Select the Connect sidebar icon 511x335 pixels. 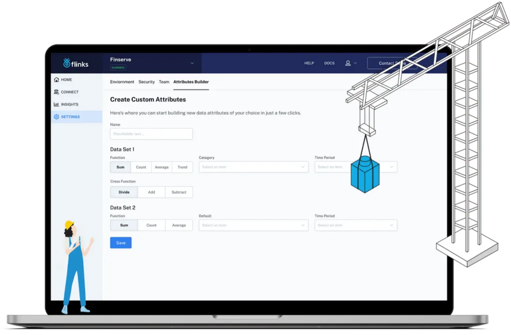tap(56, 92)
